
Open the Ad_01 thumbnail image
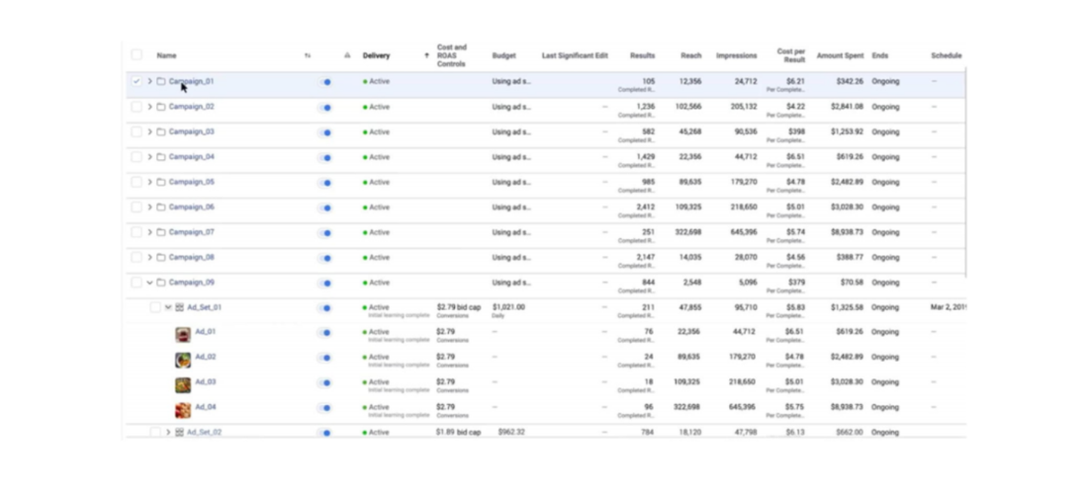pyautogui.click(x=183, y=335)
